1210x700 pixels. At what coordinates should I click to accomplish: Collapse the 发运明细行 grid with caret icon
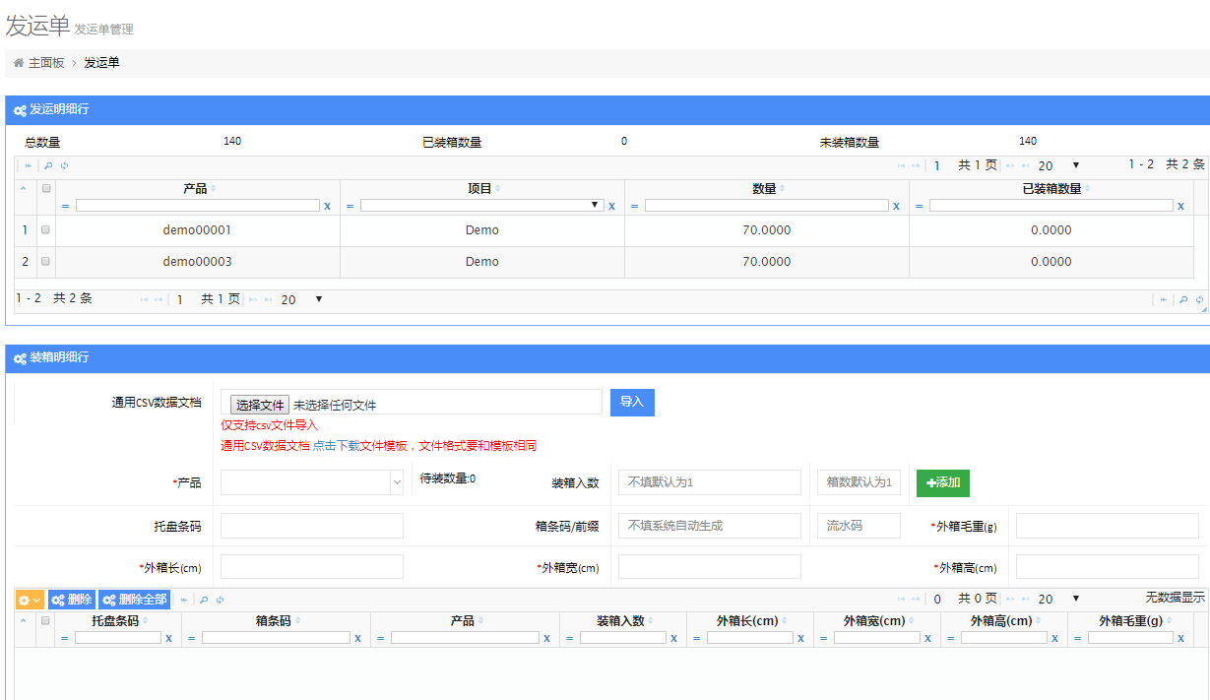click(x=24, y=188)
